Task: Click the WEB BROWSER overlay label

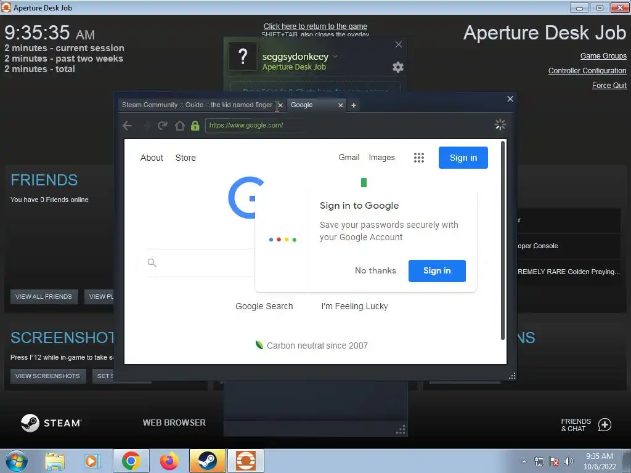Action: point(174,422)
